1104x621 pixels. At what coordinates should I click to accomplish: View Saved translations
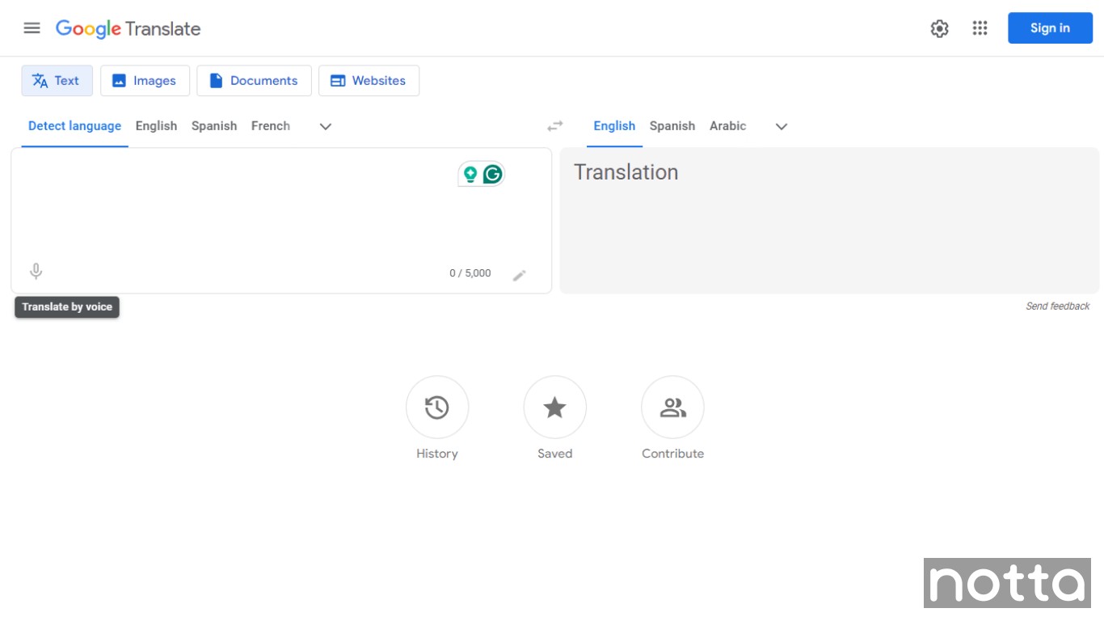554,408
